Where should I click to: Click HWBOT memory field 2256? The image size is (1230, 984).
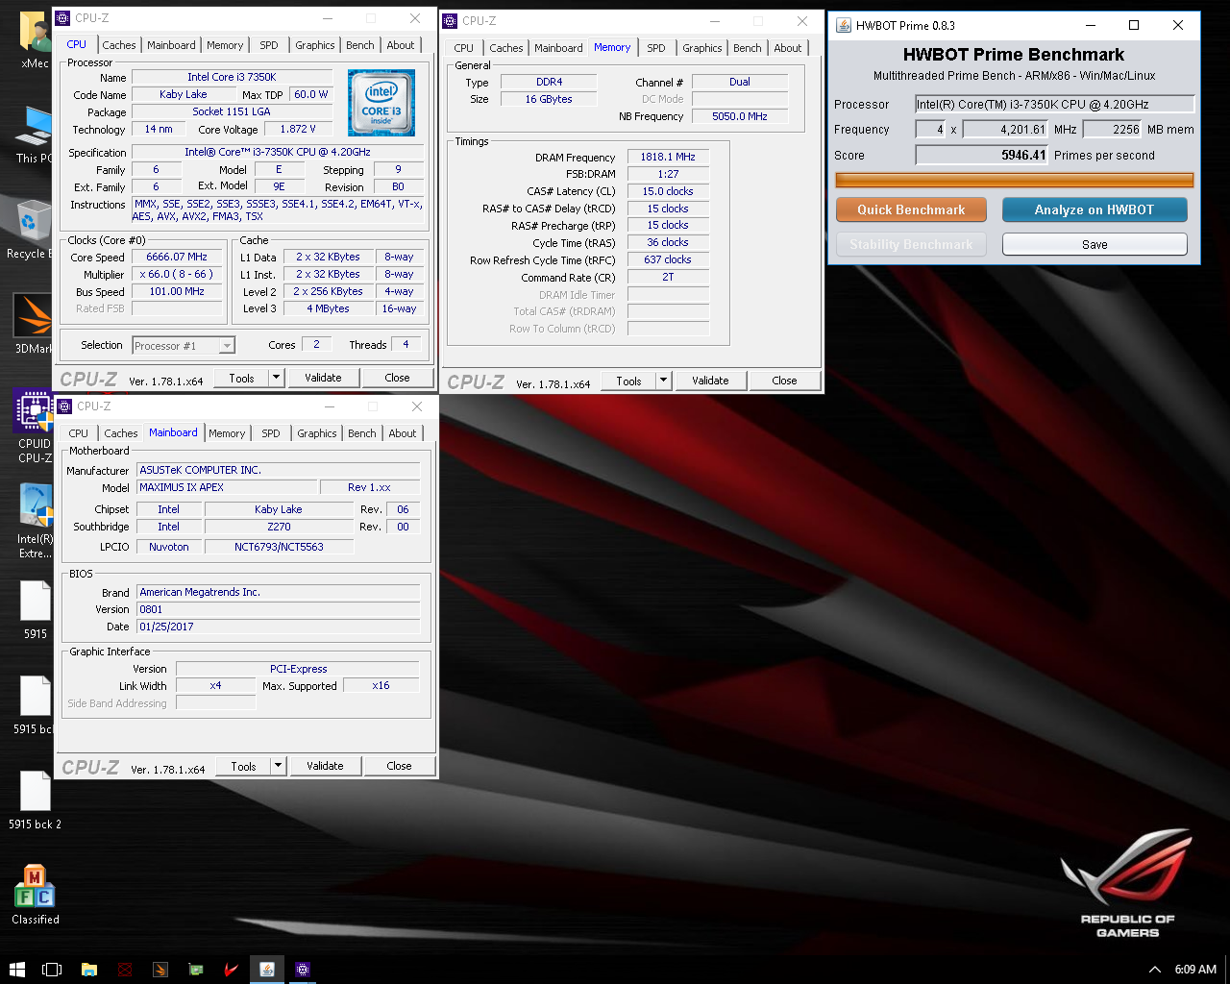[1113, 129]
